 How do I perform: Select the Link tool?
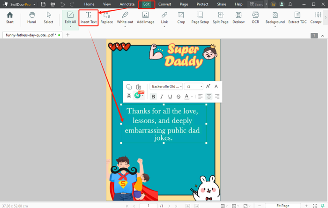pyautogui.click(x=164, y=18)
